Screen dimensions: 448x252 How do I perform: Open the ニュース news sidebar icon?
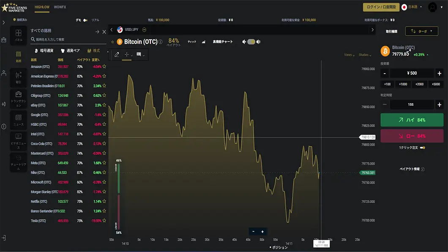pos(18,120)
